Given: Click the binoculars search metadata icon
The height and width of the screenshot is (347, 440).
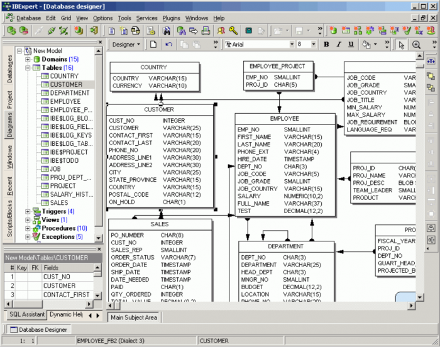Looking at the screenshot, I should (x=167, y=31).
